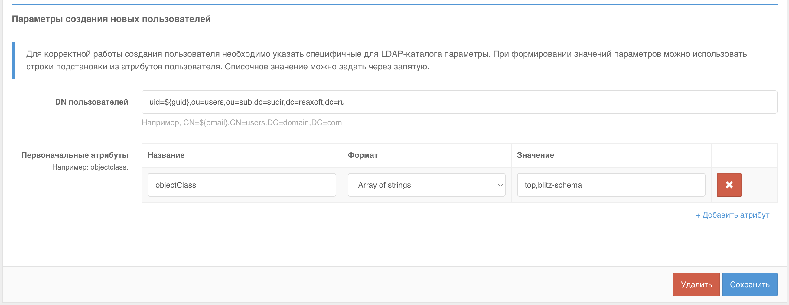Click the DN пользователей label
The height and width of the screenshot is (305, 789).
[92, 102]
